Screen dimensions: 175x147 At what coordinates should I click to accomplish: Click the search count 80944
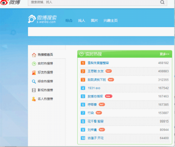pos(164,130)
